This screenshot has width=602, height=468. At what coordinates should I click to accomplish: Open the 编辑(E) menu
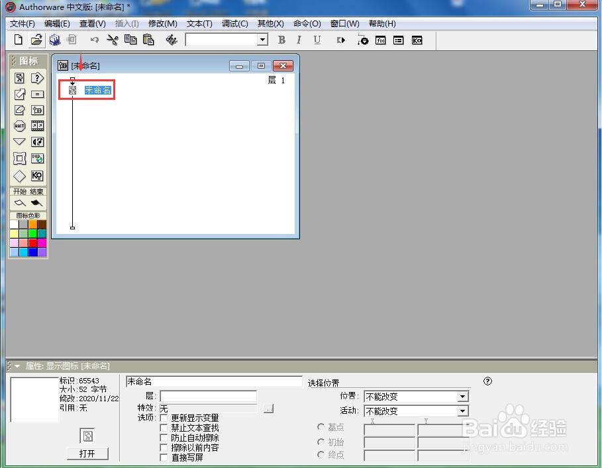57,24
